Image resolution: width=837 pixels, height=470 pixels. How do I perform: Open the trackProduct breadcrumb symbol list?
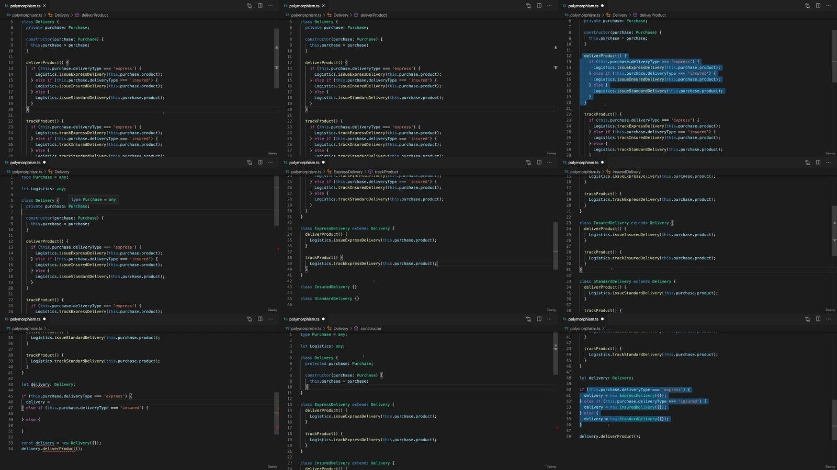(386, 172)
